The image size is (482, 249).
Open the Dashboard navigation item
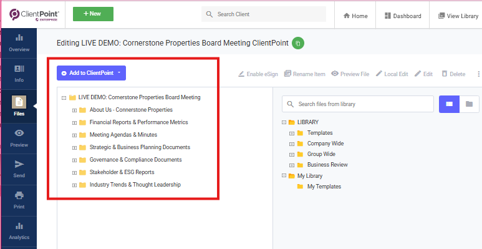(403, 16)
